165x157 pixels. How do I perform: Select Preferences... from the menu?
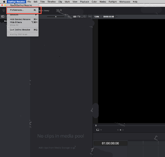(23, 10)
